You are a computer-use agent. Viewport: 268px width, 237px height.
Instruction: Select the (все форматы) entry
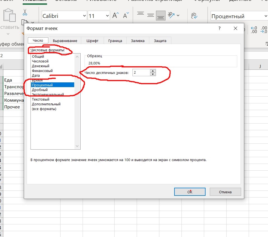pyautogui.click(x=53, y=109)
